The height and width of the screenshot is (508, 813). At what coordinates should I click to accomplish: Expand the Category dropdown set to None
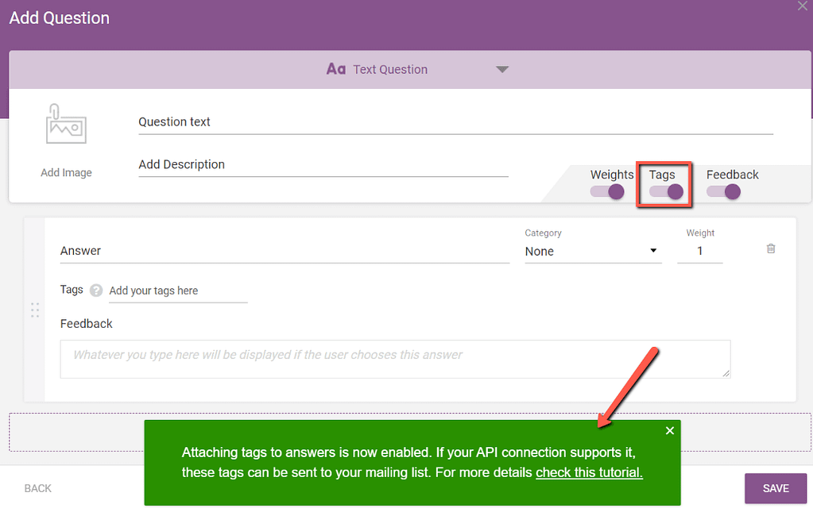[592, 251]
